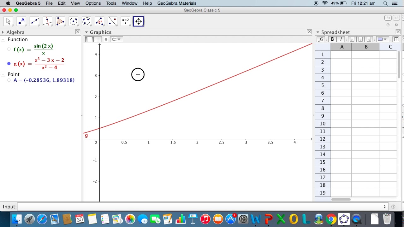Open the File menu
404x227 pixels.
pos(49,3)
